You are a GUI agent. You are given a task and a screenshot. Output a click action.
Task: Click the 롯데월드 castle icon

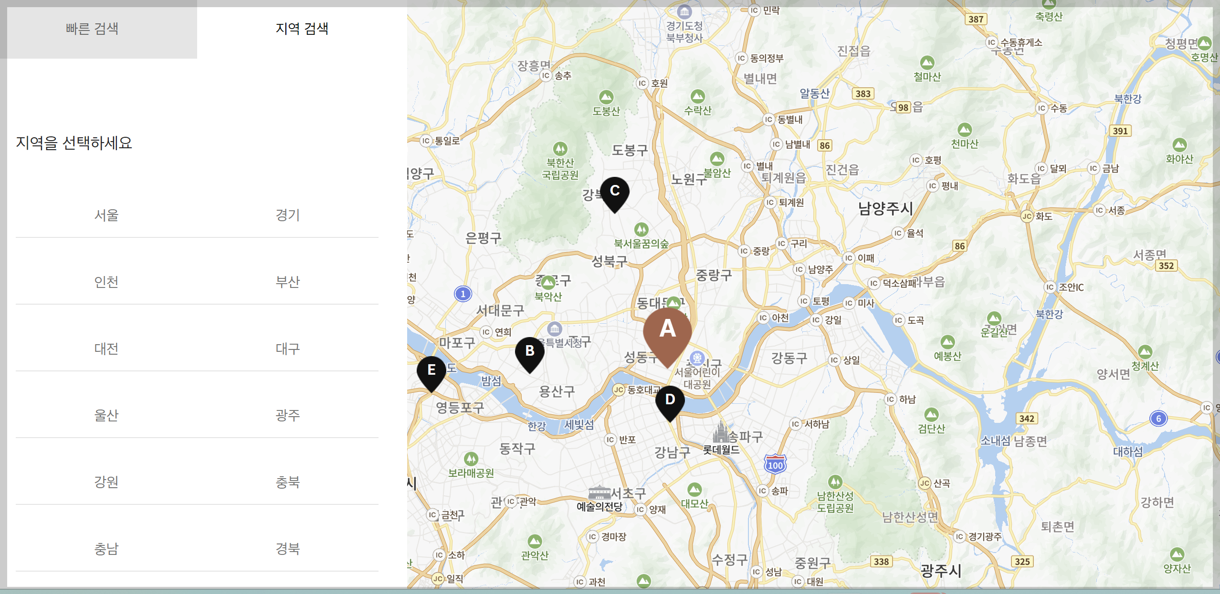pyautogui.click(x=721, y=432)
